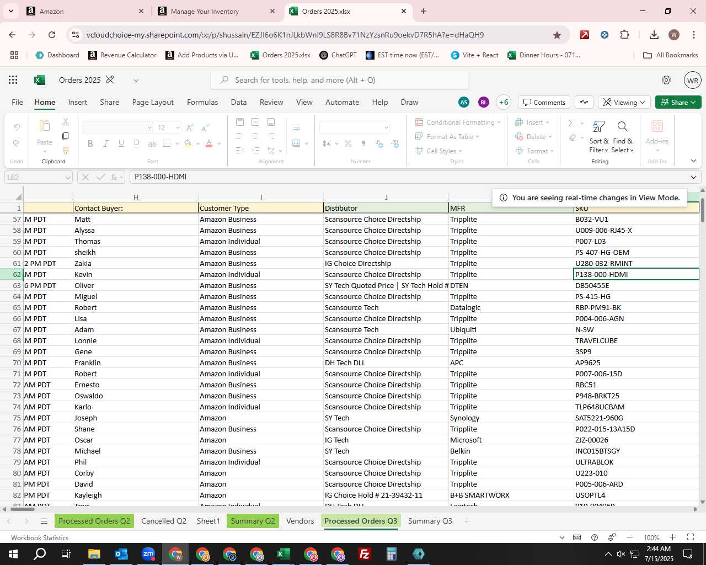The height and width of the screenshot is (565, 706).
Task: Toggle Middle Align in Alignment group
Action: coord(255,122)
